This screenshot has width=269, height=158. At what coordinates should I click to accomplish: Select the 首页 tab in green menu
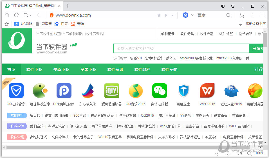pyautogui.click(x=11, y=69)
